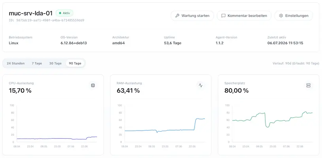Click the server ID text below hostname
Viewport: 322px width, 158px height.
pos(46,20)
